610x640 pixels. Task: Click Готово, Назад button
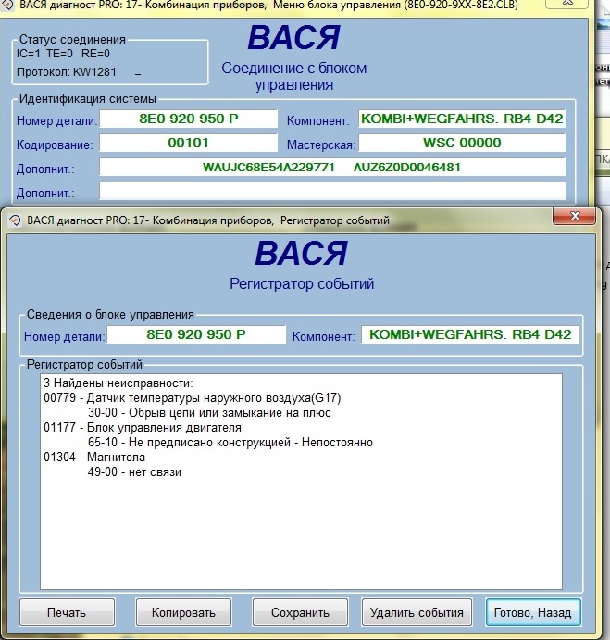click(533, 612)
